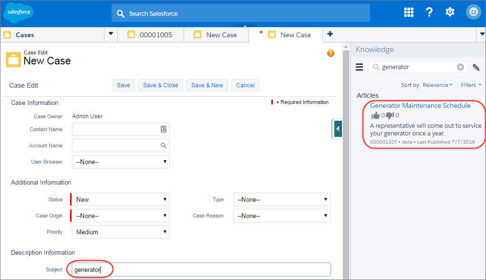Open the Account Name lookup magnifier

coord(163,145)
